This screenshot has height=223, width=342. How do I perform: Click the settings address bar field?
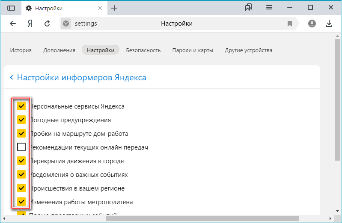(178, 23)
